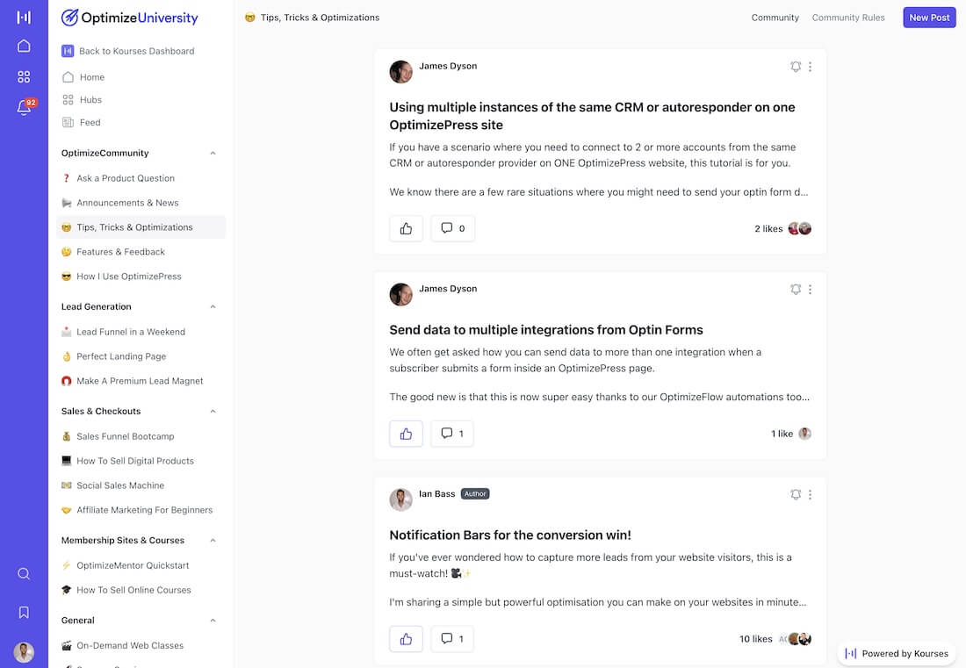Like the multiple CRM instances post
The width and height of the screenshot is (966, 668).
click(406, 228)
